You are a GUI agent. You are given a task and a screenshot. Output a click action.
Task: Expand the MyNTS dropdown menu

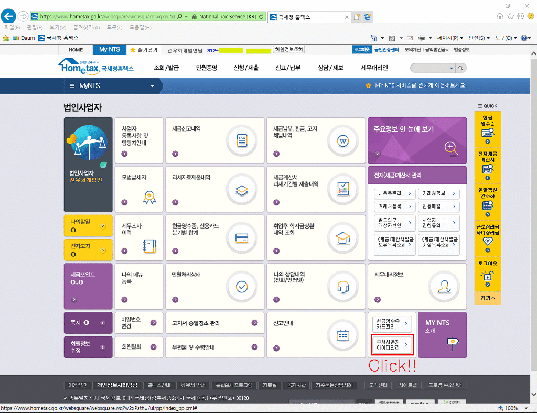(153, 86)
